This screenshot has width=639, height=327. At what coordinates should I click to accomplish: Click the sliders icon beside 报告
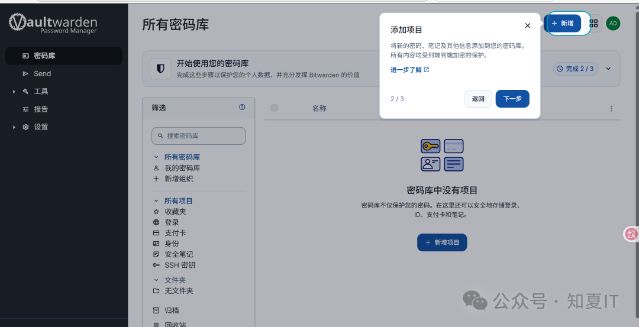click(25, 109)
